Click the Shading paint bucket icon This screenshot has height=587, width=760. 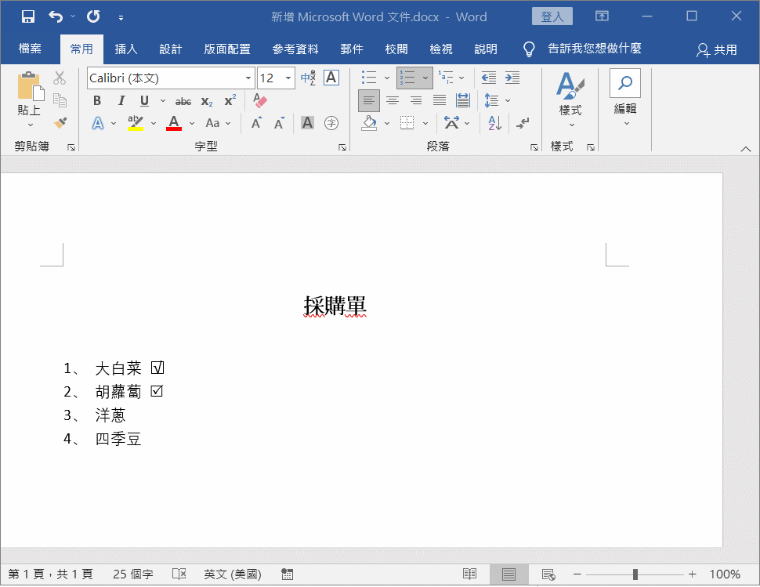coord(370,123)
